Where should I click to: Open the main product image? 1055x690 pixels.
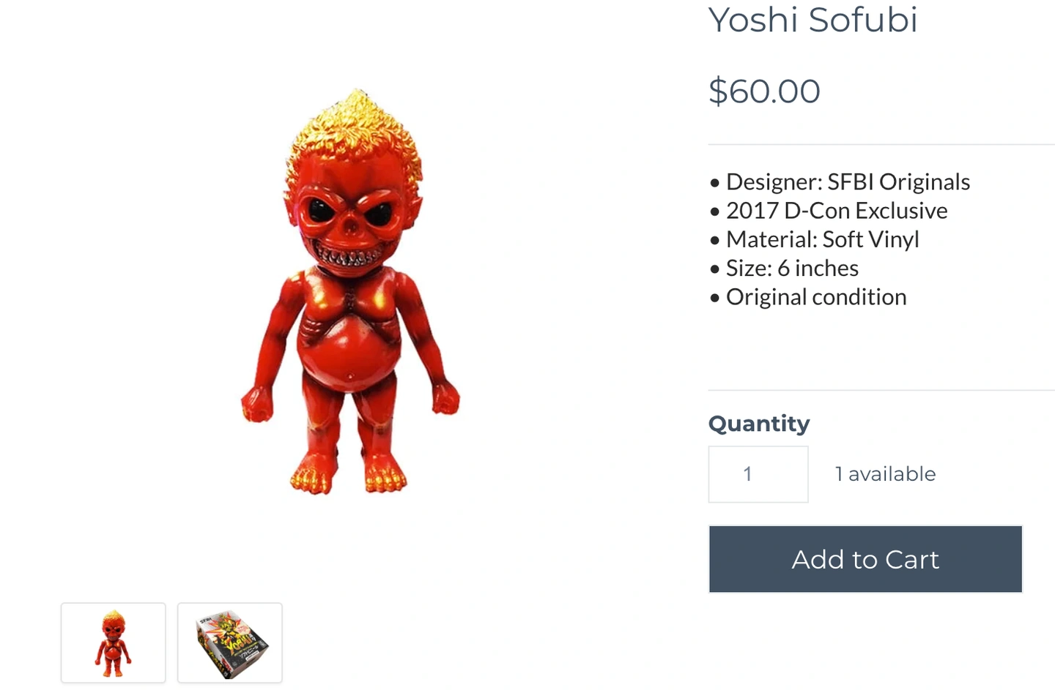(x=351, y=293)
